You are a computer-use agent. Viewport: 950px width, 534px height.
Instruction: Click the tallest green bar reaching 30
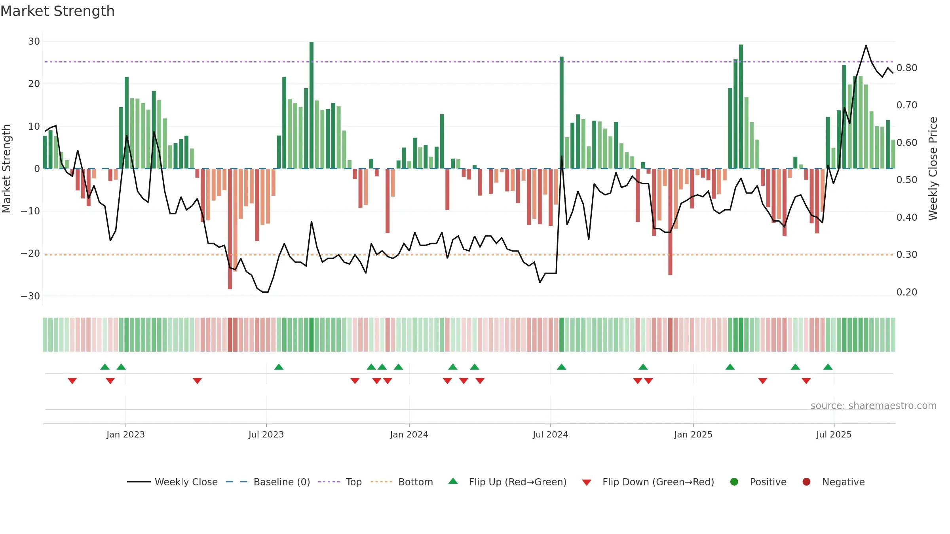coord(312,105)
